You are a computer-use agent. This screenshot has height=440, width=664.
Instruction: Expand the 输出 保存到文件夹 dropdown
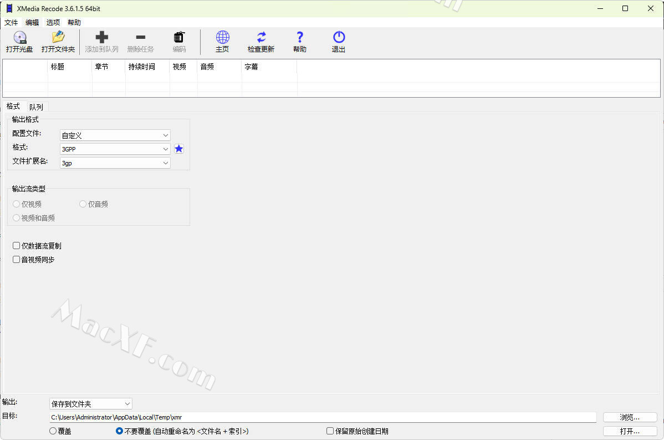(91, 403)
